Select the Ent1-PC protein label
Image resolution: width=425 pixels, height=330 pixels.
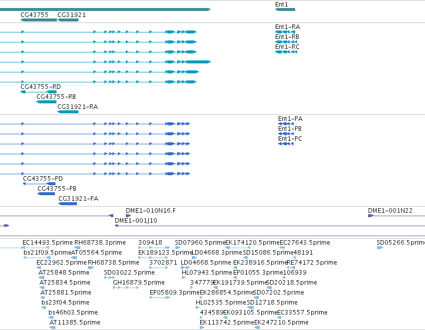tap(290, 139)
